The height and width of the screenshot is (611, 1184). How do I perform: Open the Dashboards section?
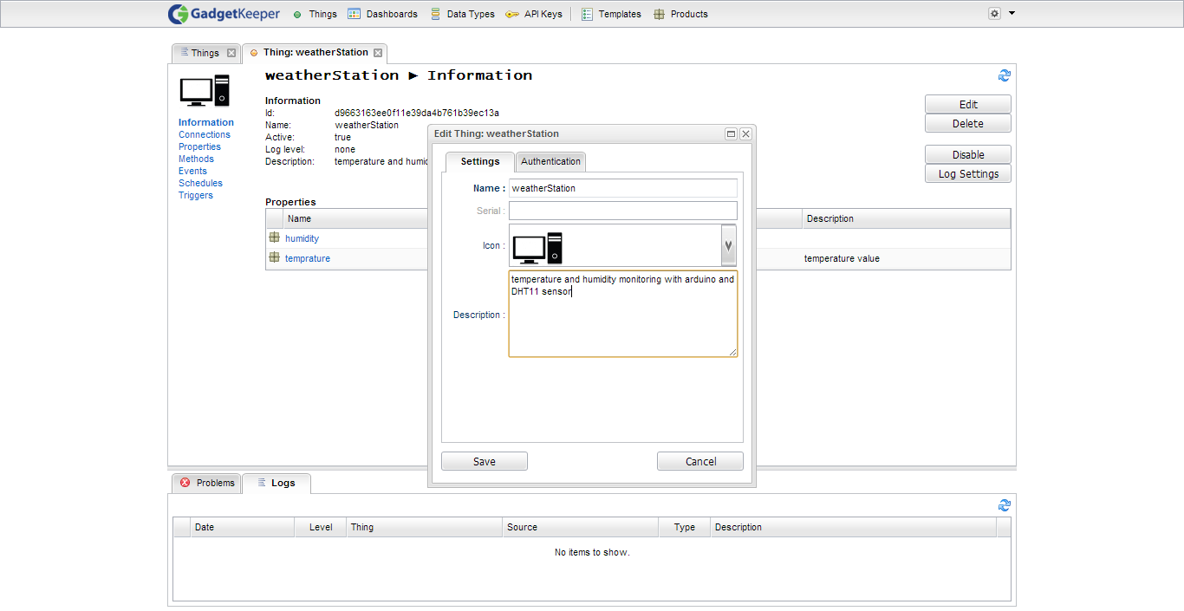click(382, 14)
